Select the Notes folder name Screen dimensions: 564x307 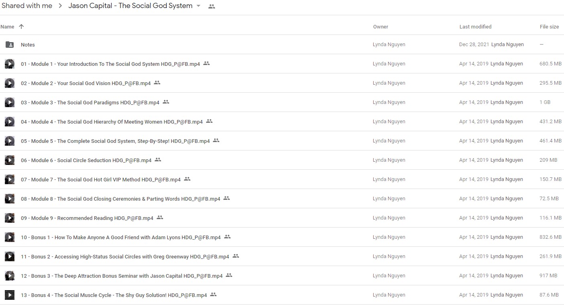pyautogui.click(x=28, y=45)
